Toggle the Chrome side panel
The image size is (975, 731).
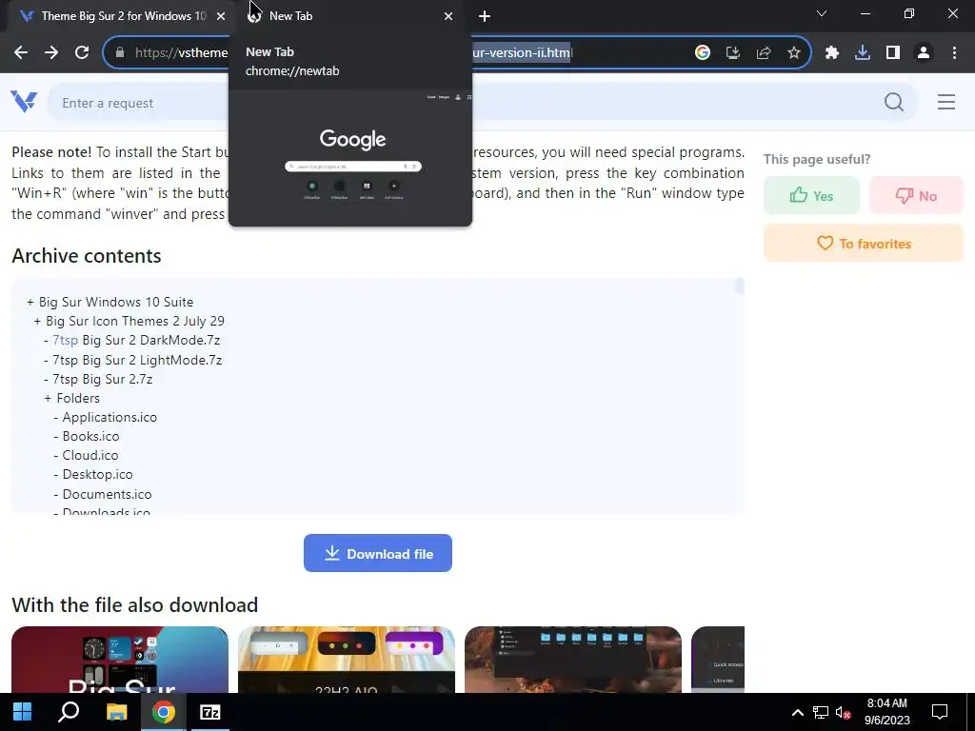click(x=893, y=53)
